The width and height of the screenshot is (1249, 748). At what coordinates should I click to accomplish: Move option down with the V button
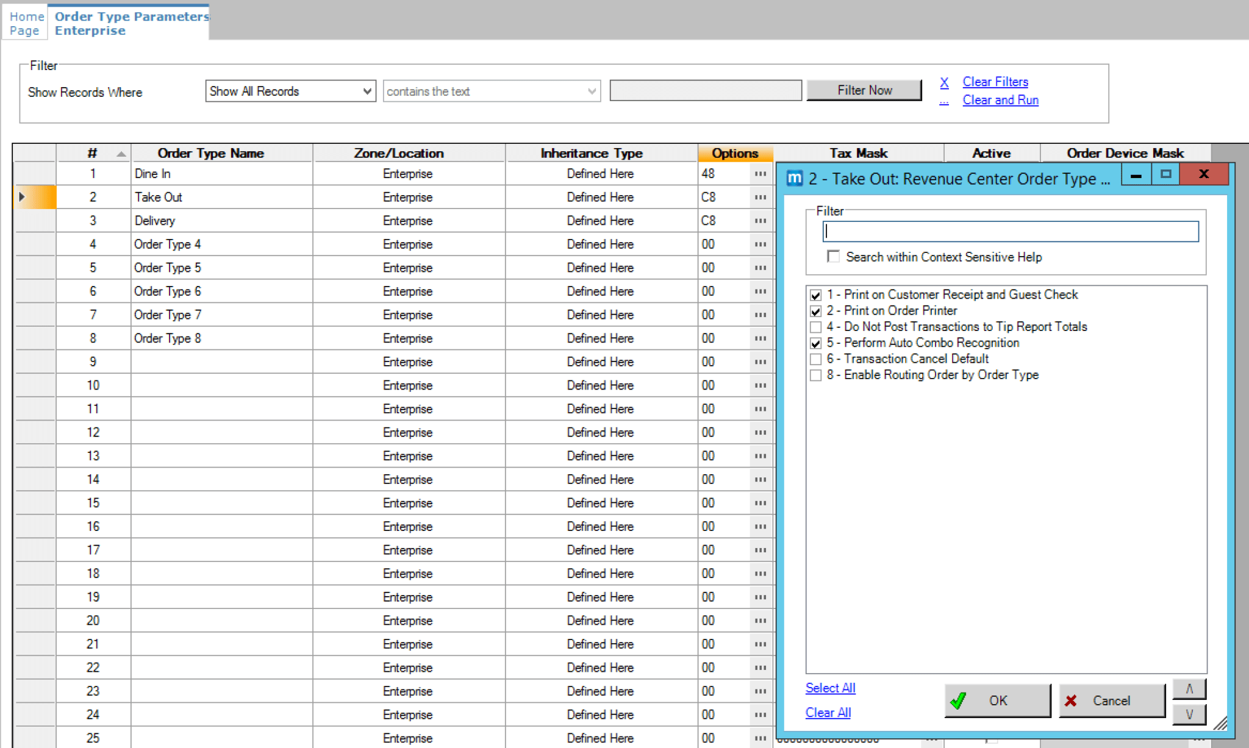(1189, 714)
